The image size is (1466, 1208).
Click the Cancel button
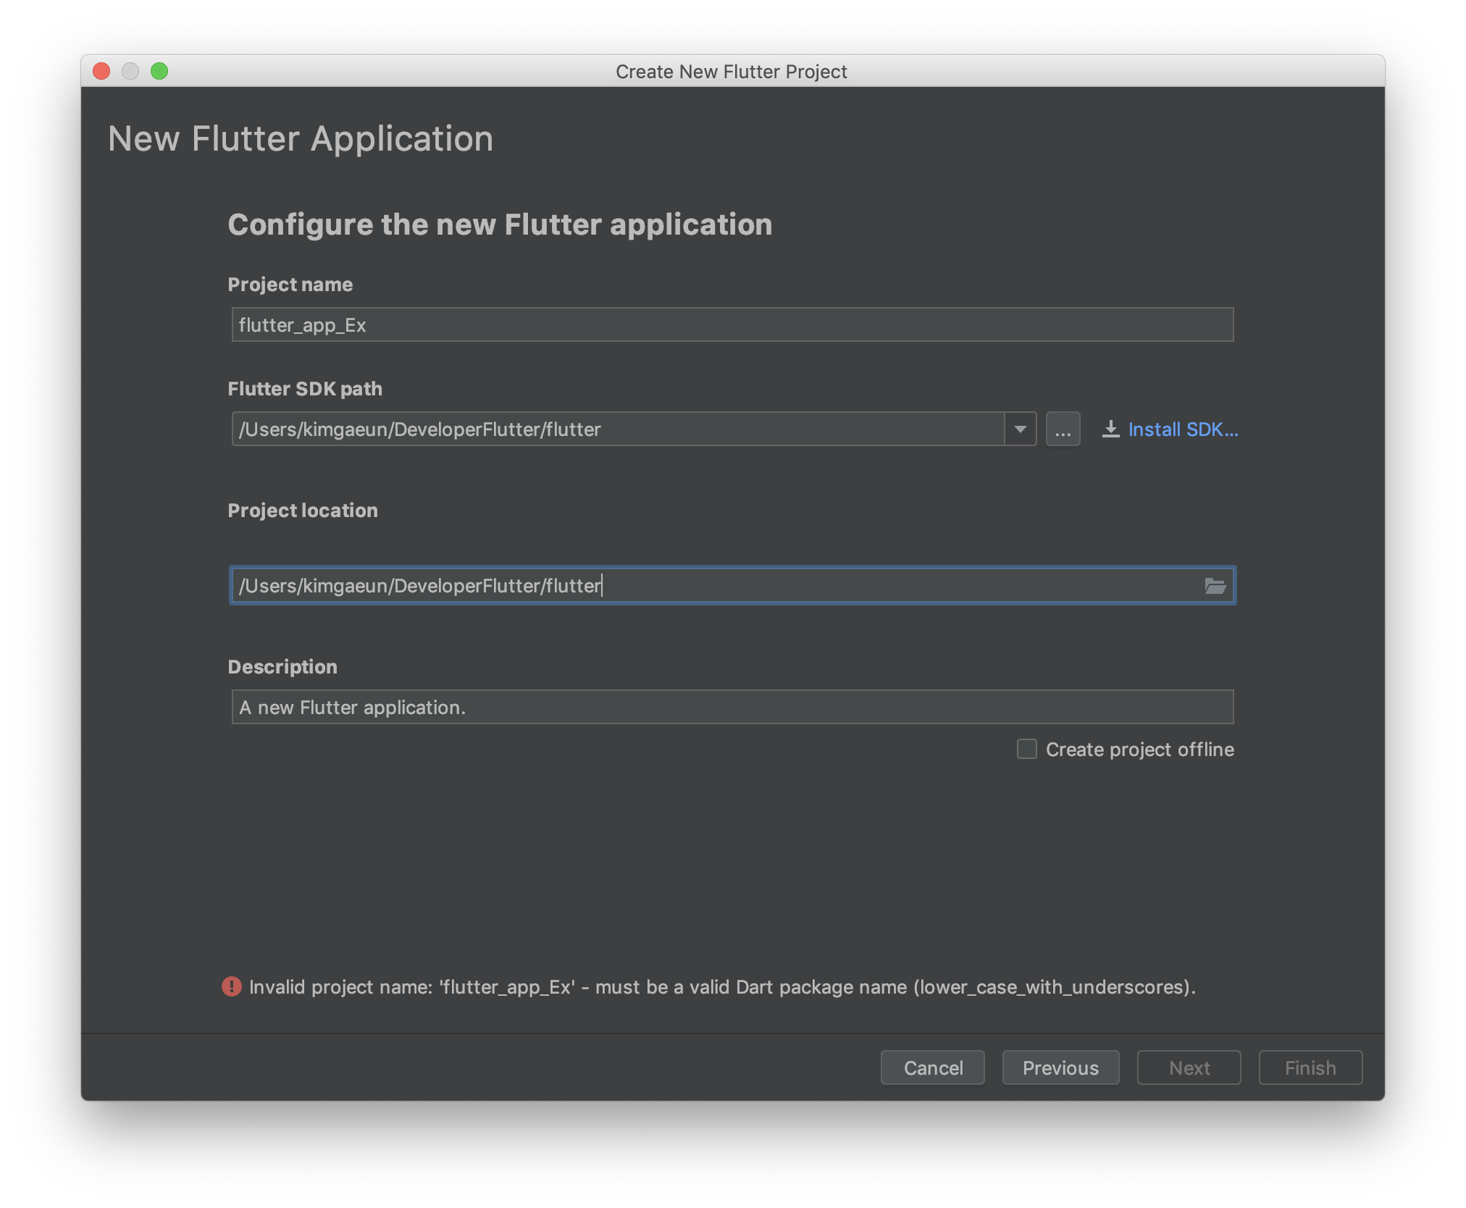933,1068
